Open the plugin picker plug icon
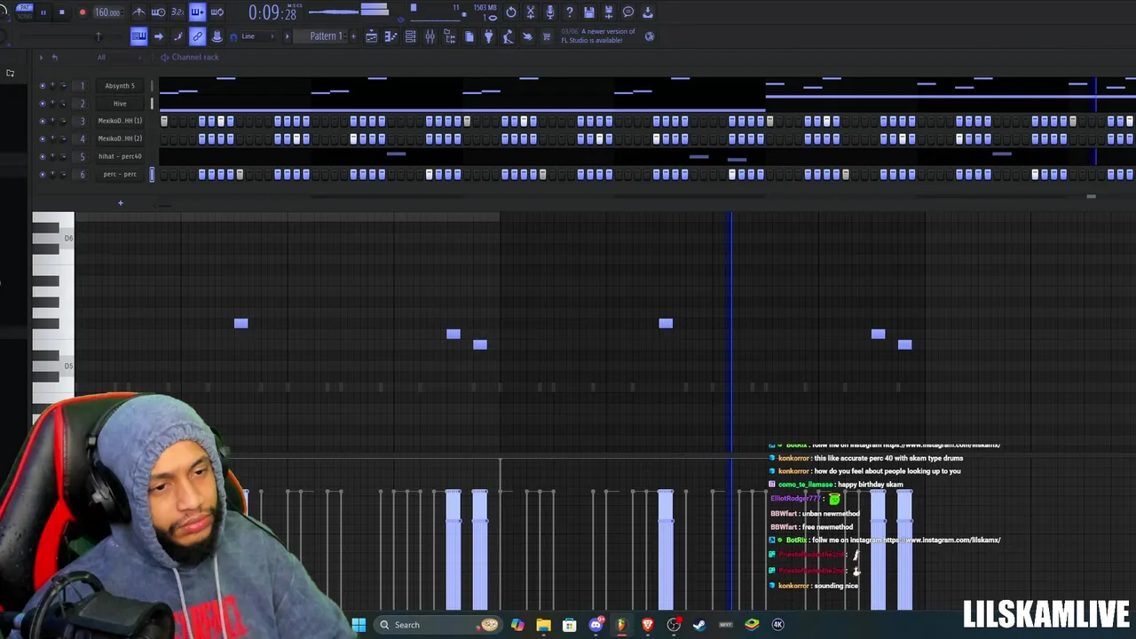Image resolution: width=1136 pixels, height=639 pixels. coord(489,36)
